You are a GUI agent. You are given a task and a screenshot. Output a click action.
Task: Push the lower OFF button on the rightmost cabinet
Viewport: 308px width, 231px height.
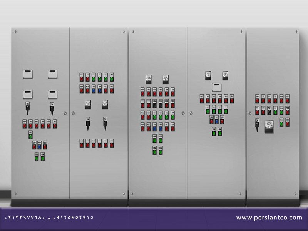[287, 122]
